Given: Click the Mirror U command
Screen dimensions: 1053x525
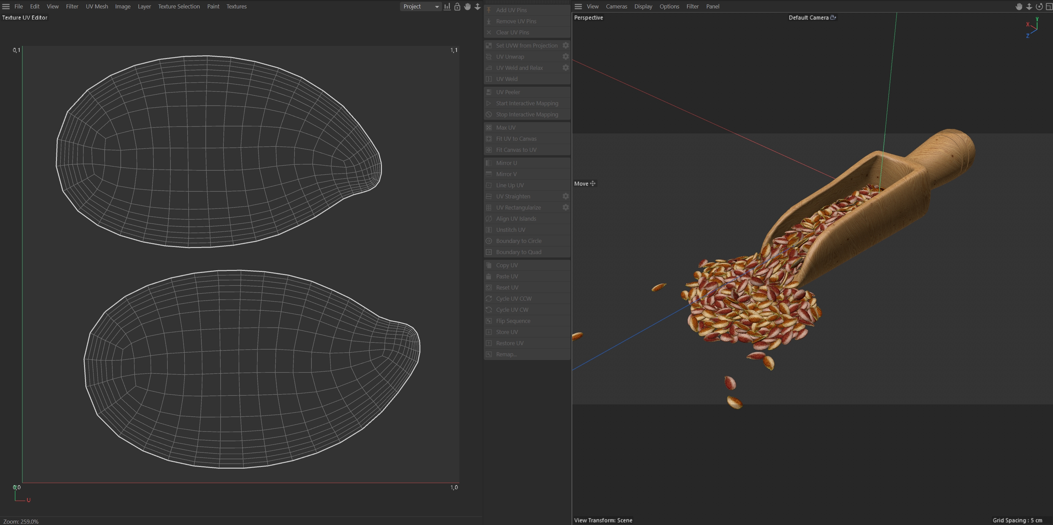Looking at the screenshot, I should click(x=506, y=163).
